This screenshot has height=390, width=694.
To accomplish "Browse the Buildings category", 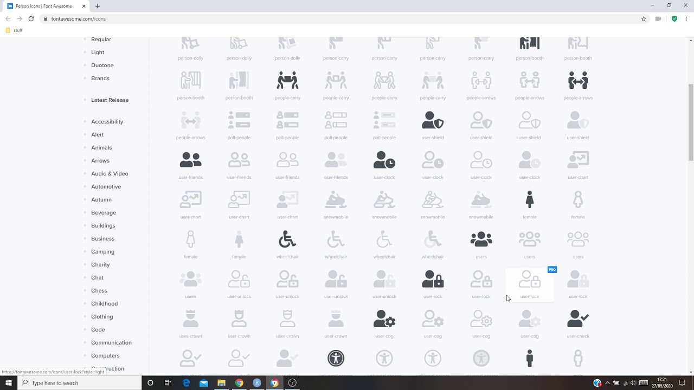I will tap(103, 226).
